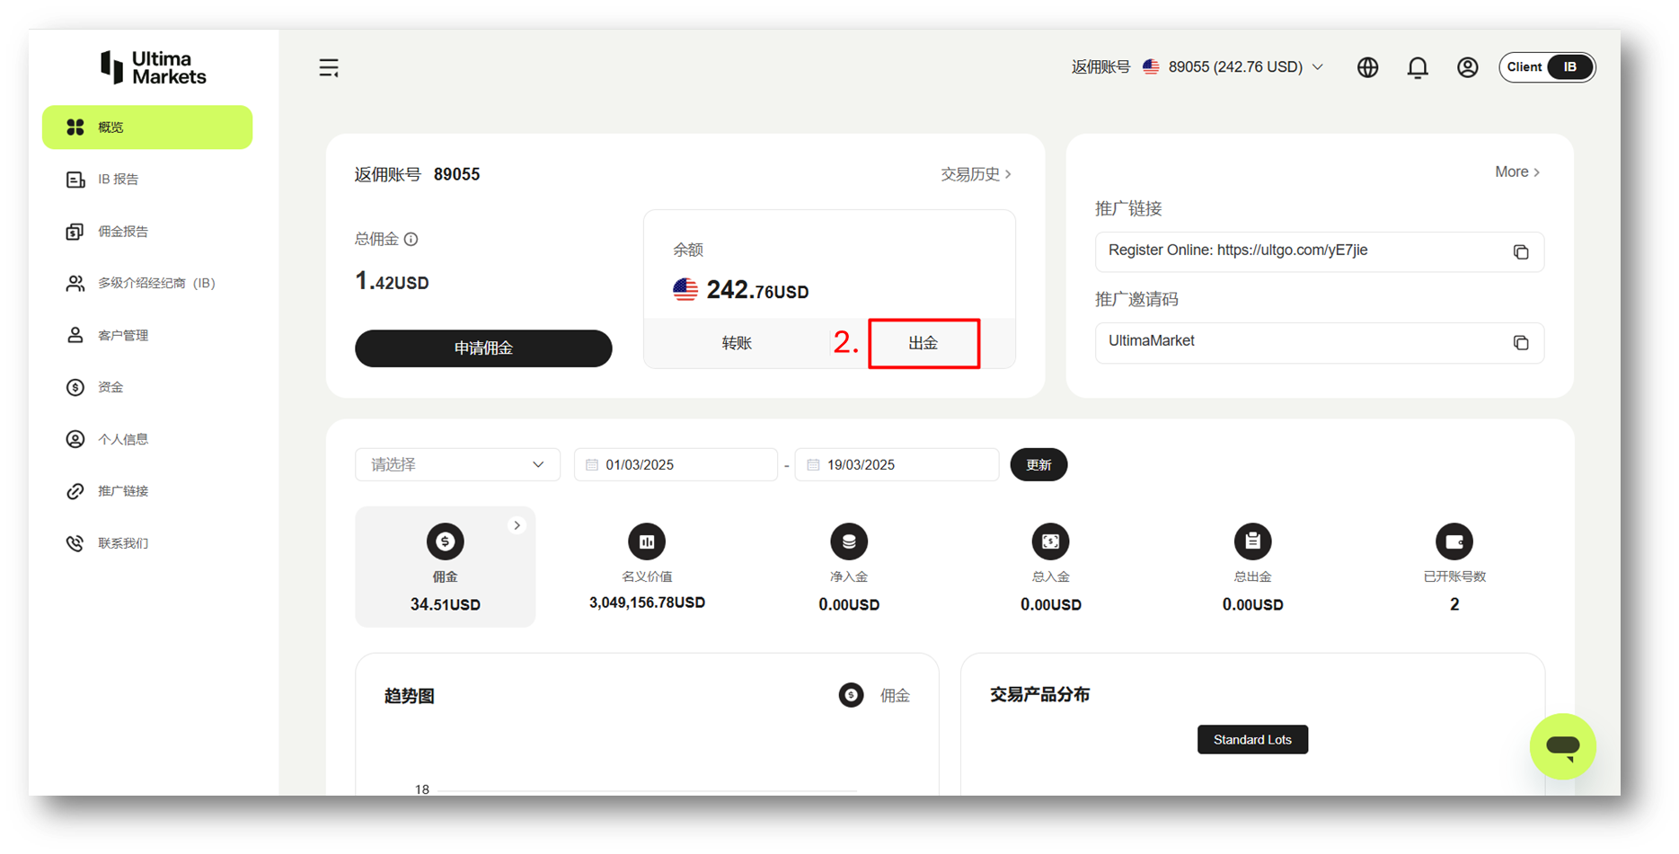Open IB 报告 in sidebar
This screenshot has height=854, width=1679.
coord(118,180)
